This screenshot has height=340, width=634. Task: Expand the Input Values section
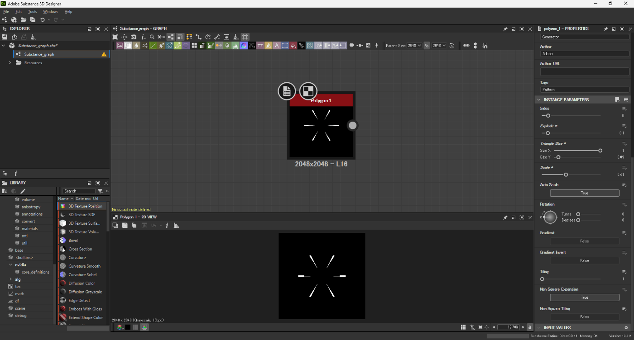(539, 327)
